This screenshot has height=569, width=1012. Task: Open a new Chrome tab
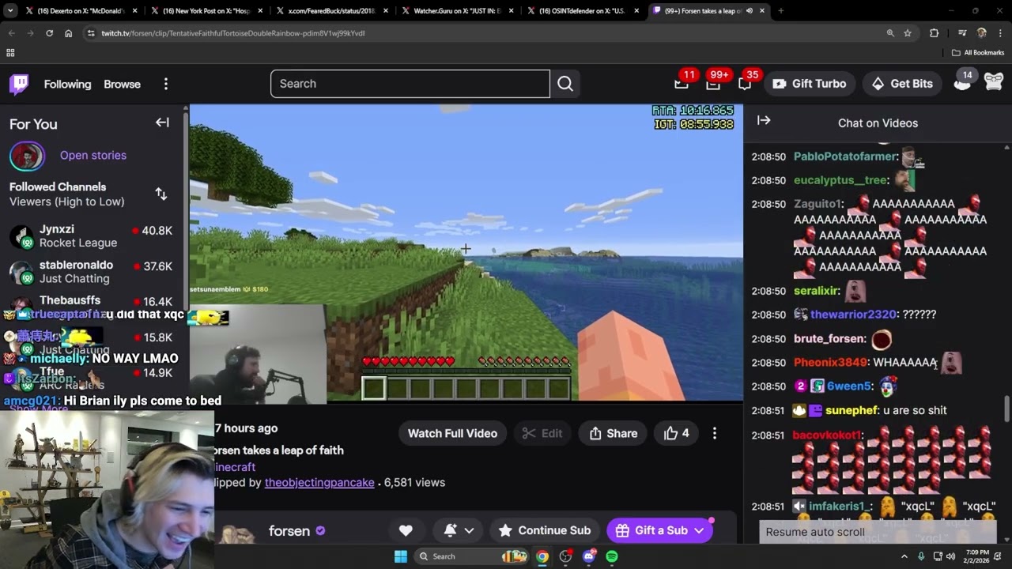click(780, 11)
